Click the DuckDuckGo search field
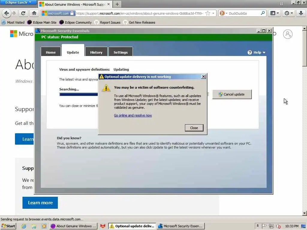The image size is (307, 230). click(244, 13)
